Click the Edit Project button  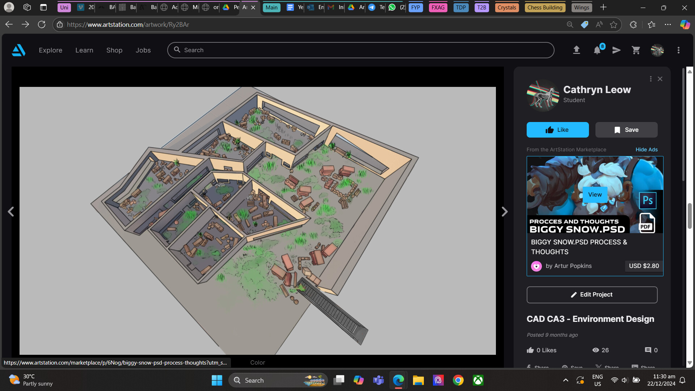coord(591,294)
